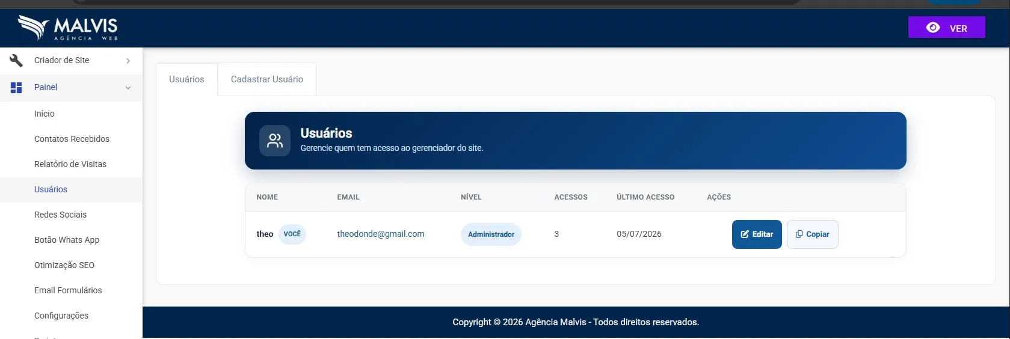
Task: Open the Cadastrar Usuário tab
Action: 267,79
